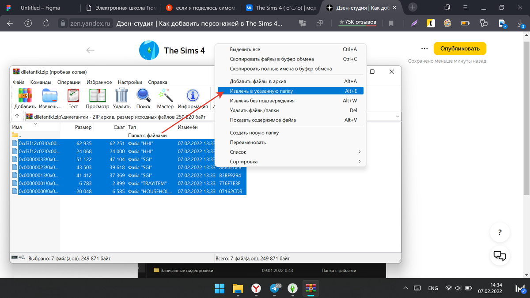Click the Удалить trash can icon

click(x=121, y=96)
